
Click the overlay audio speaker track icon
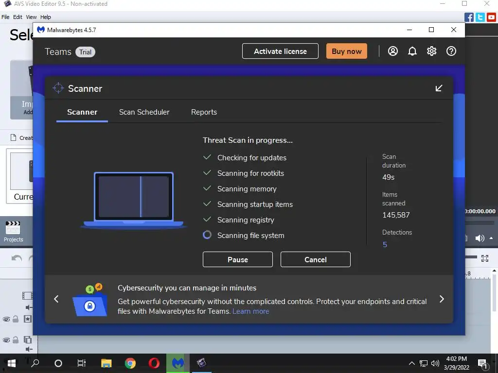tap(29, 349)
